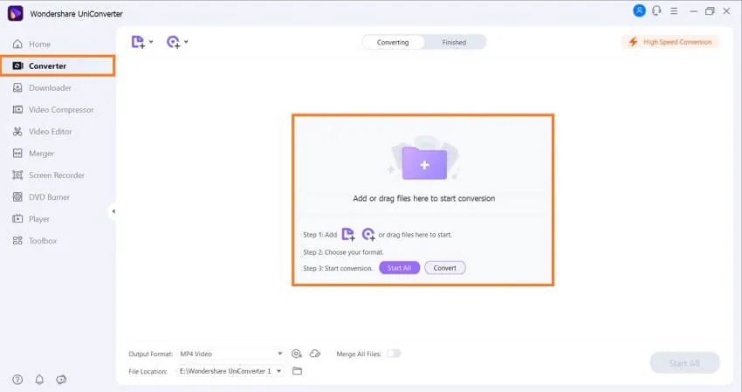This screenshot has height=392, width=742.
Task: Minimize the UniConverter window
Action: pyautogui.click(x=693, y=11)
